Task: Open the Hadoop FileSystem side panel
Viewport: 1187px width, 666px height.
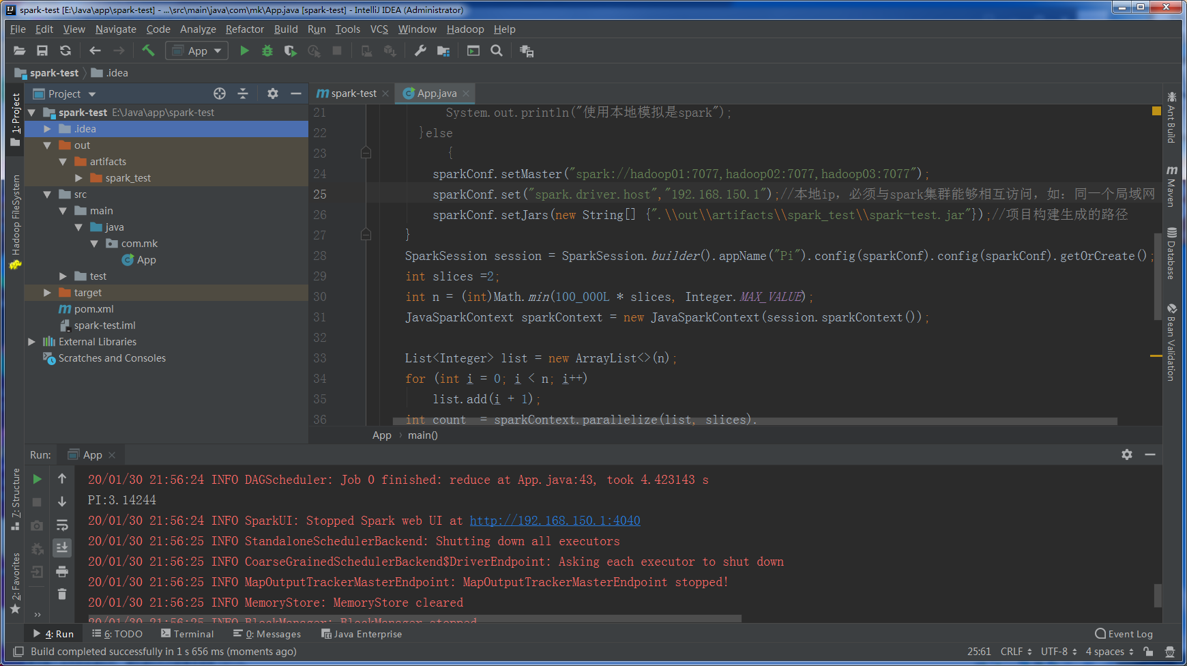Action: [16, 222]
